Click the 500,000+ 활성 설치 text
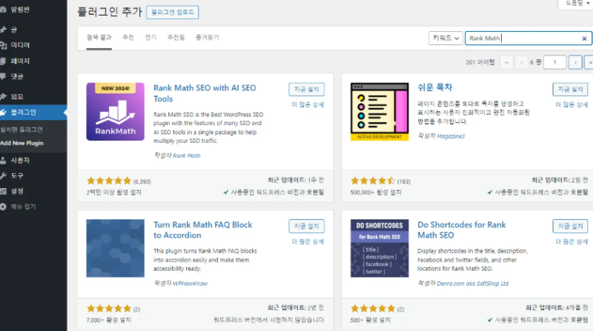Viewport: 593px width, 331px height. [x=376, y=193]
